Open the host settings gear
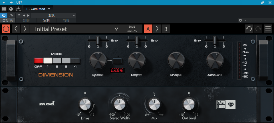Image resolution: width=274 pixels, height=123 pixels. click(240, 20)
